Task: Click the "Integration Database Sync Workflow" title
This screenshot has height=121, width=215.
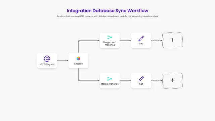Action: click(107, 11)
